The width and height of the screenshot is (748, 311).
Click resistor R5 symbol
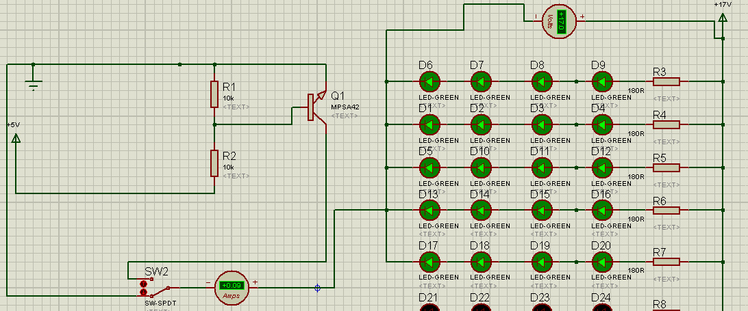[x=666, y=167]
